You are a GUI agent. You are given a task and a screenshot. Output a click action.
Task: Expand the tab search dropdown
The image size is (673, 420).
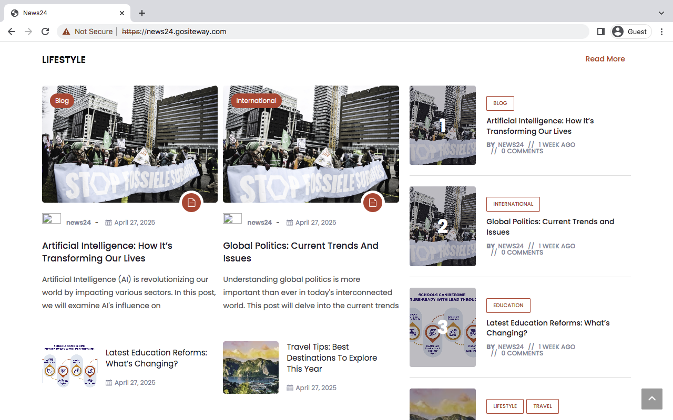coord(661,13)
